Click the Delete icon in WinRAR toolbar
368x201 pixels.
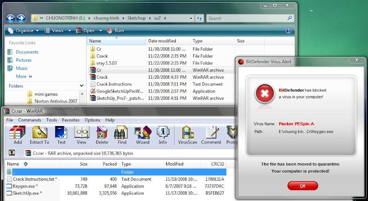(102, 135)
